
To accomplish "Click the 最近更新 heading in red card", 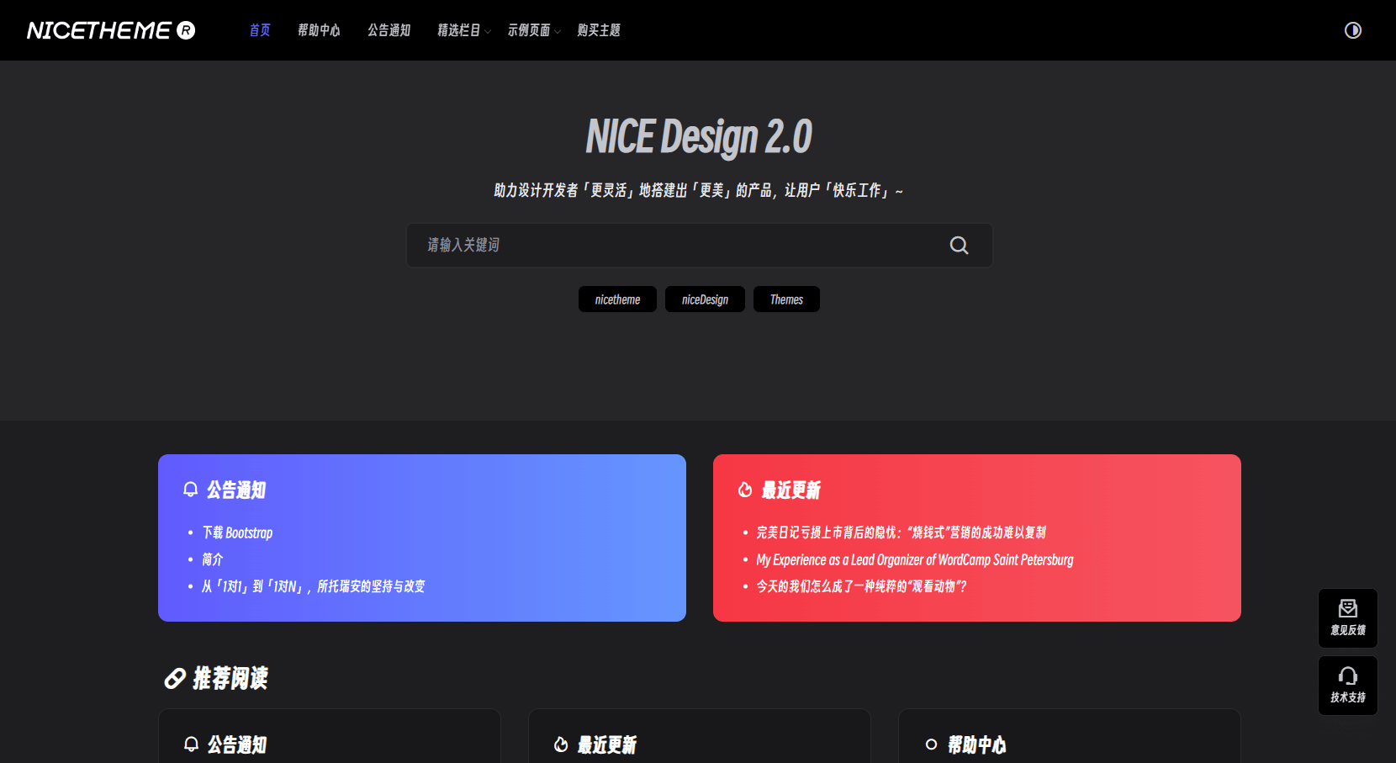I will tap(791, 490).
